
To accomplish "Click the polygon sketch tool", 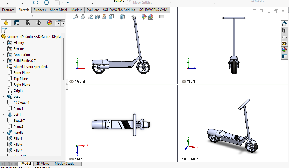I will 47,2.
